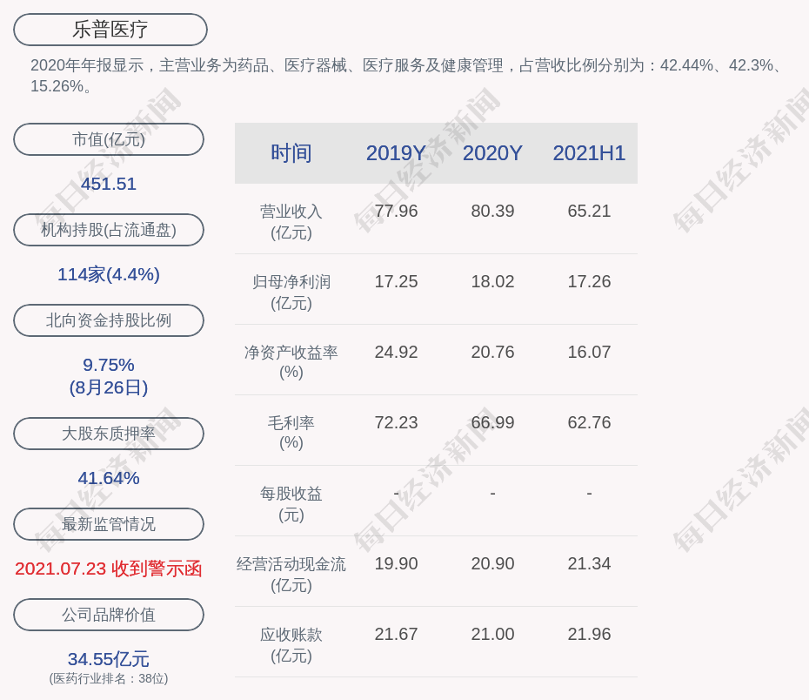Select the 营业收入 row label
This screenshot has width=809, height=700.
click(x=291, y=211)
